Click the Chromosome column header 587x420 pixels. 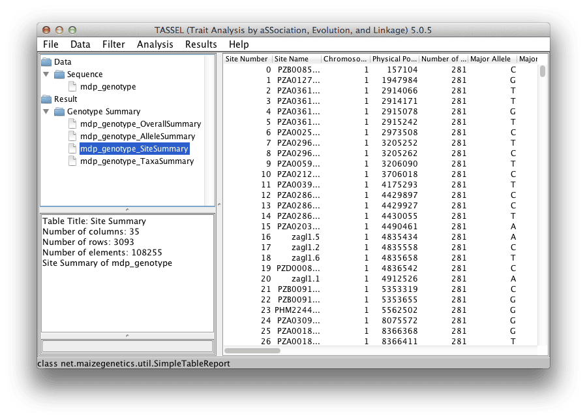pos(345,59)
